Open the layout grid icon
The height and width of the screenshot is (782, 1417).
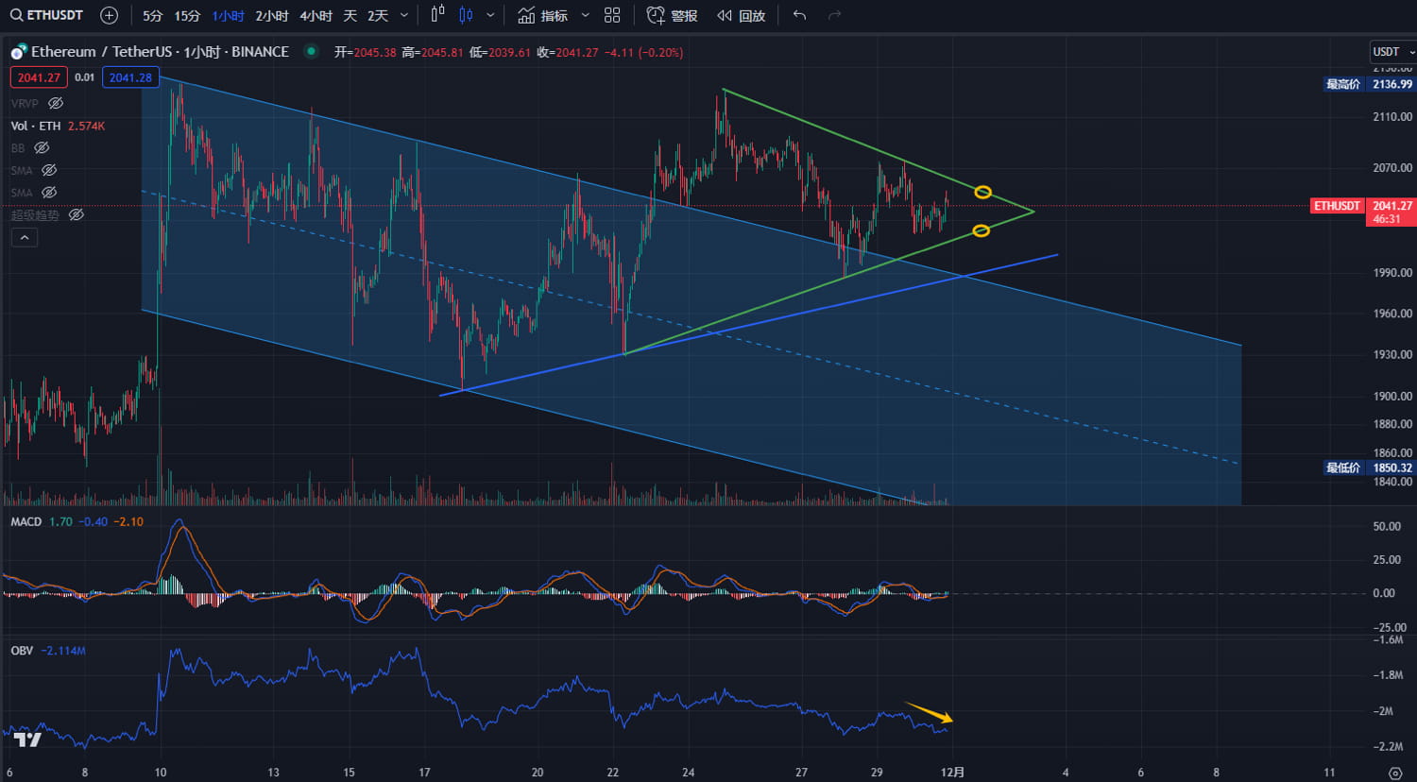coord(612,15)
